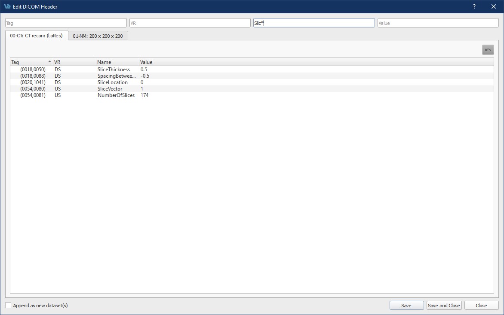The width and height of the screenshot is (504, 315).
Task: Click the application logo in the title bar
Action: (x=6, y=6)
